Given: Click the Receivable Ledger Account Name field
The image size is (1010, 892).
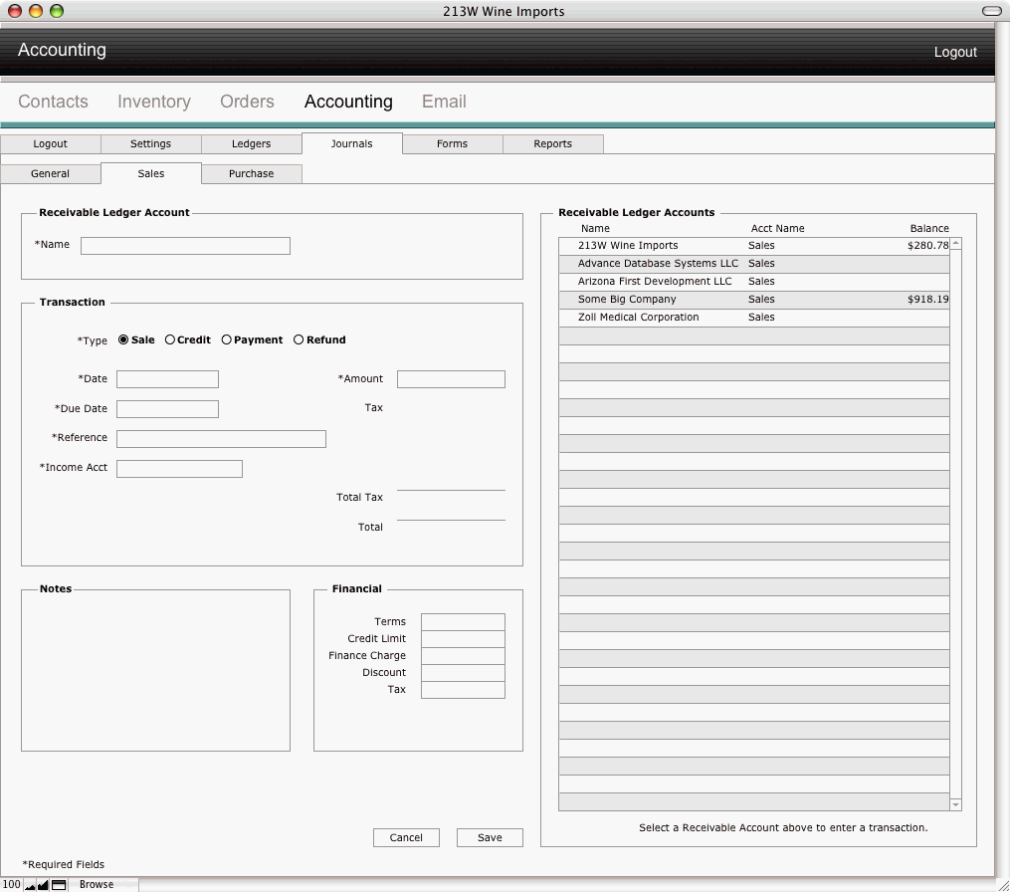Looking at the screenshot, I should pos(185,246).
